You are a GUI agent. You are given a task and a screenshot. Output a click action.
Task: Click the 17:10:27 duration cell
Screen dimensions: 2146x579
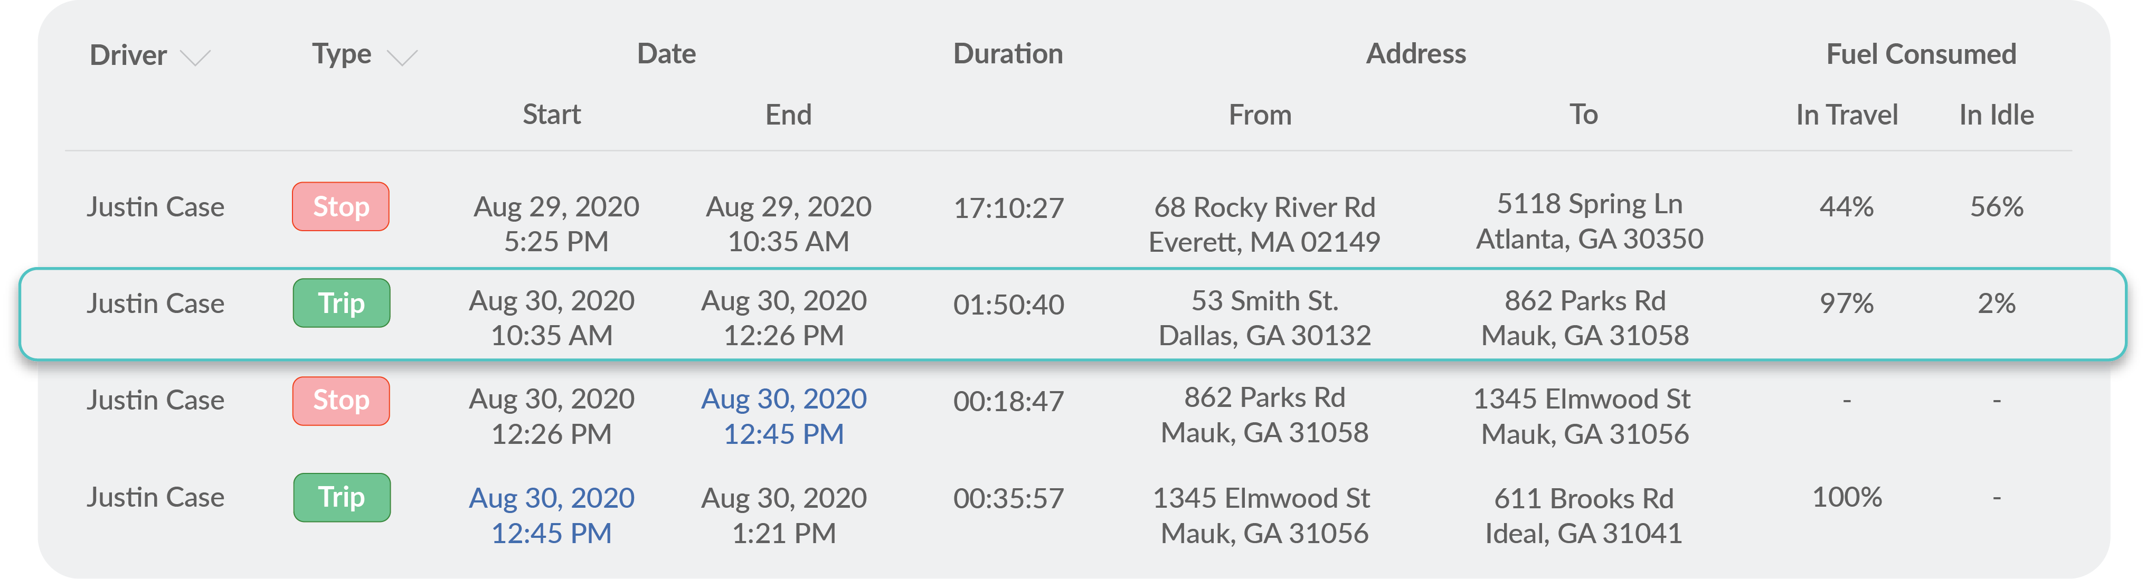coord(1009,207)
